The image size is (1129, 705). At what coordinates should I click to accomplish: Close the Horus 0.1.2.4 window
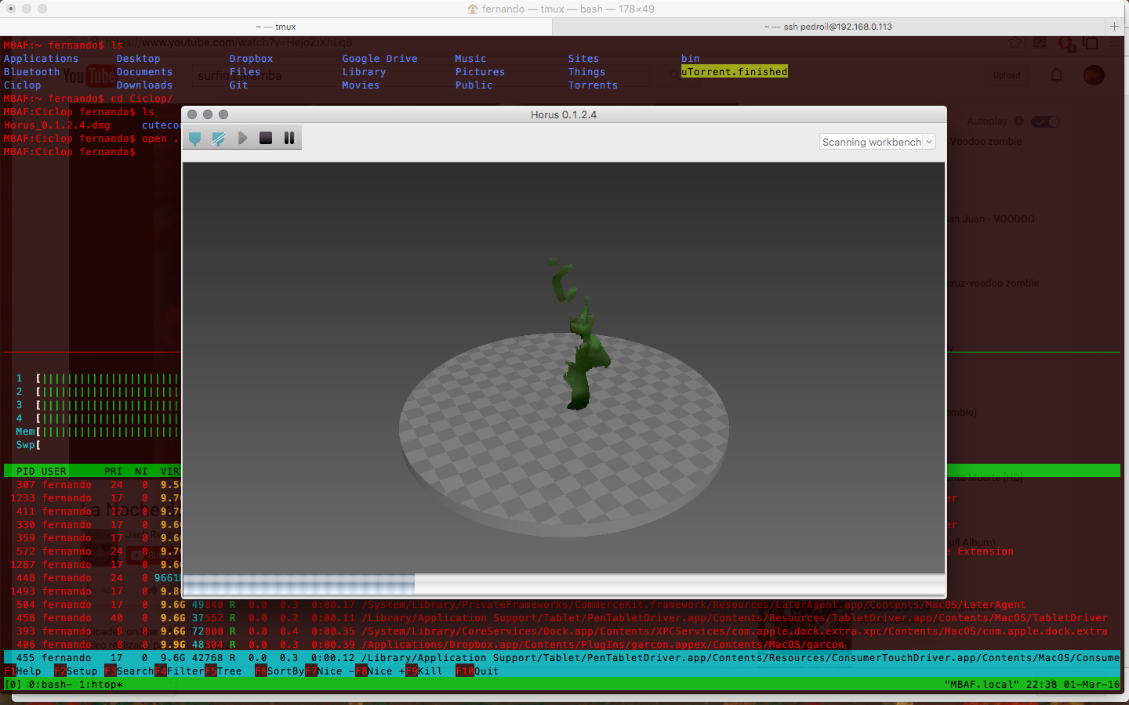pyautogui.click(x=192, y=114)
